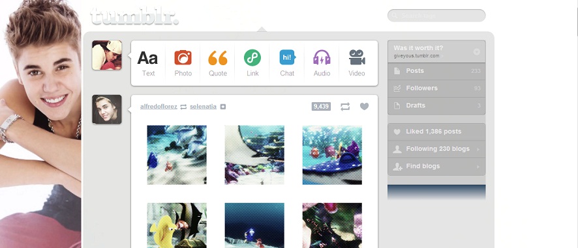The image size is (578, 248).
Task: Click the Find blogs add-person icon
Action: [397, 167]
